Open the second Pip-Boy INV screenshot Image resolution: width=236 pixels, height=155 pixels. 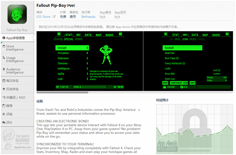[188, 61]
